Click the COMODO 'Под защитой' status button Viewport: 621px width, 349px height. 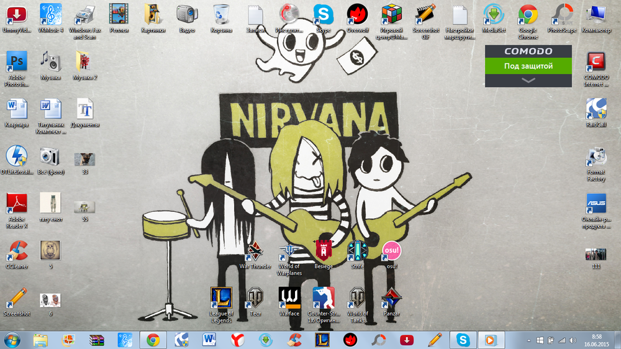click(x=528, y=66)
